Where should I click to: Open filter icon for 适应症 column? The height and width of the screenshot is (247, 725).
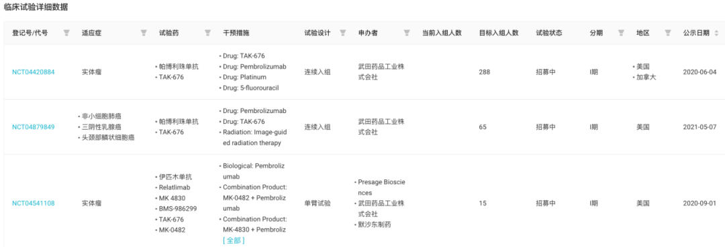(x=144, y=33)
